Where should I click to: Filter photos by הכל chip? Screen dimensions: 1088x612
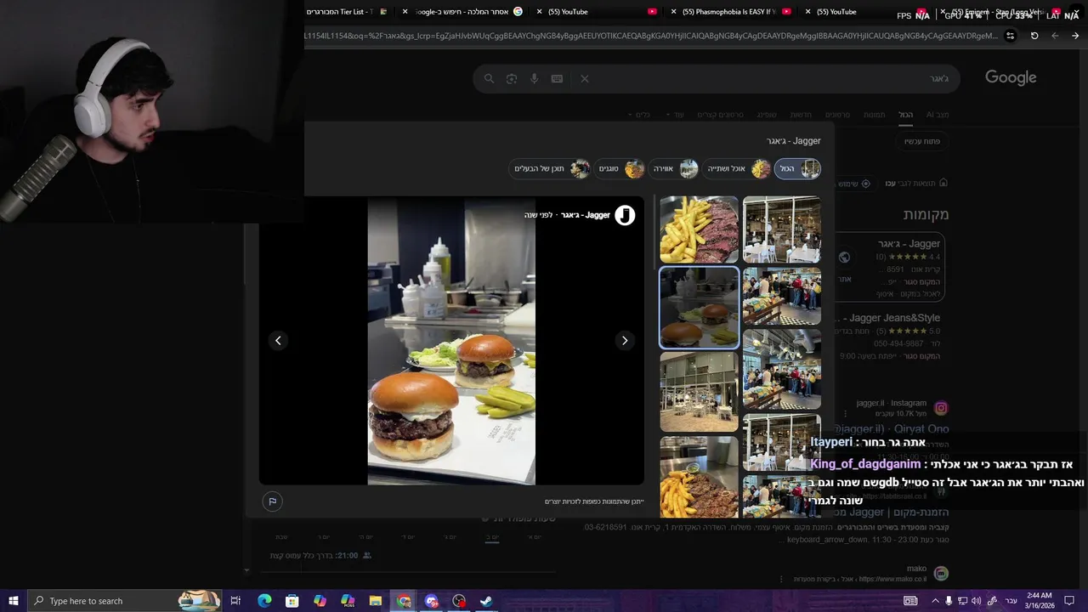click(797, 168)
